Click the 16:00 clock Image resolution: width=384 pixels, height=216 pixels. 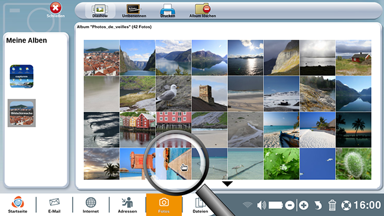[367, 205]
